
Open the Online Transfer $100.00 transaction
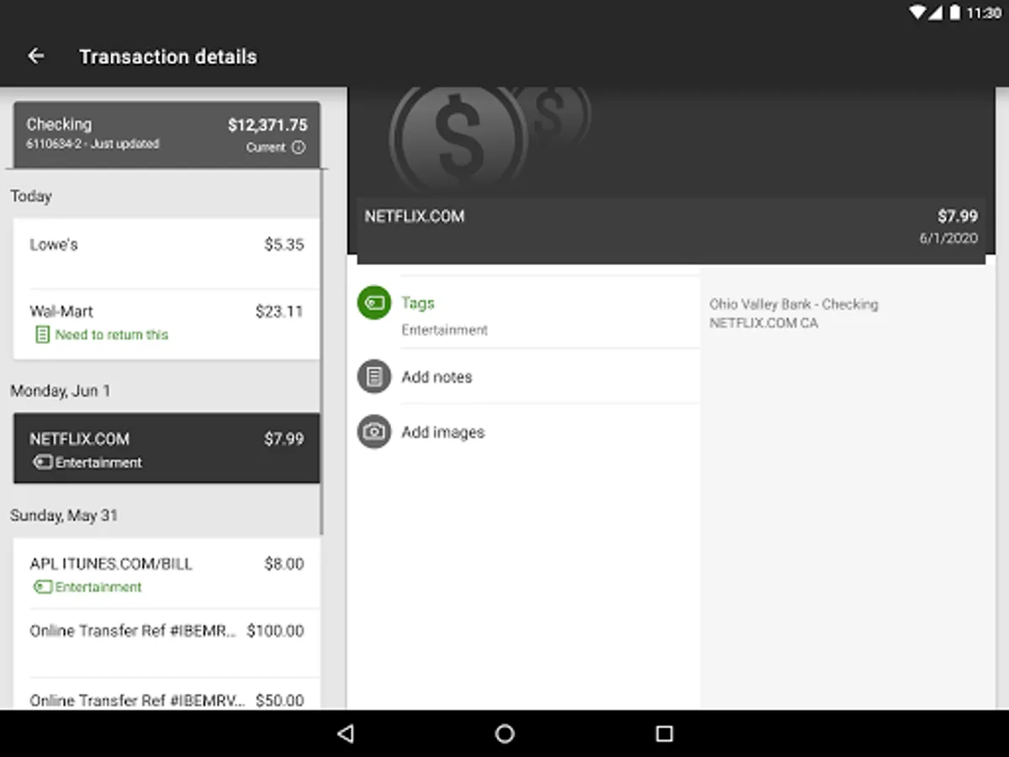[x=166, y=643]
